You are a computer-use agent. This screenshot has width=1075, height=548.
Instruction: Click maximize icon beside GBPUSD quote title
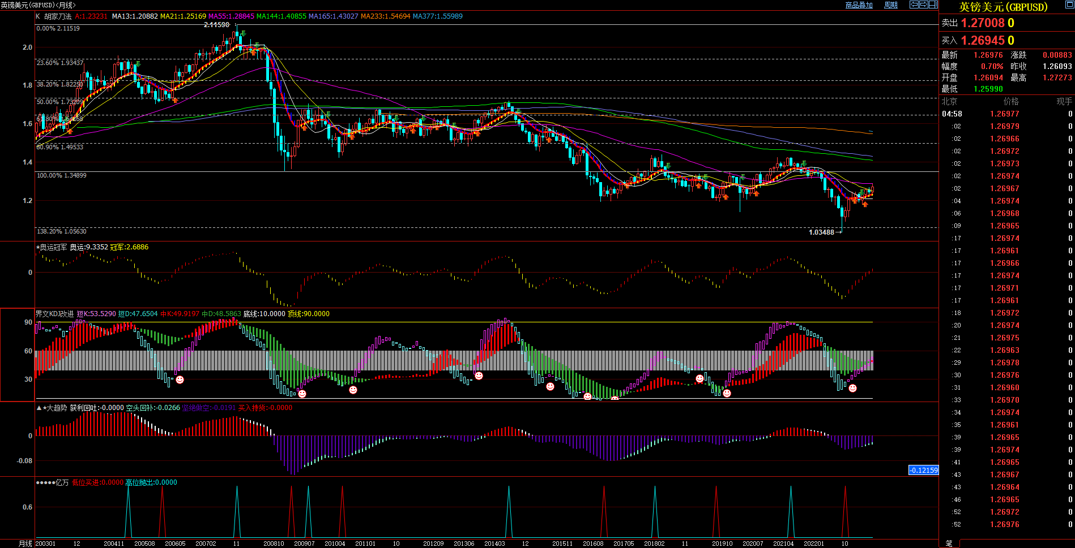1069,5
